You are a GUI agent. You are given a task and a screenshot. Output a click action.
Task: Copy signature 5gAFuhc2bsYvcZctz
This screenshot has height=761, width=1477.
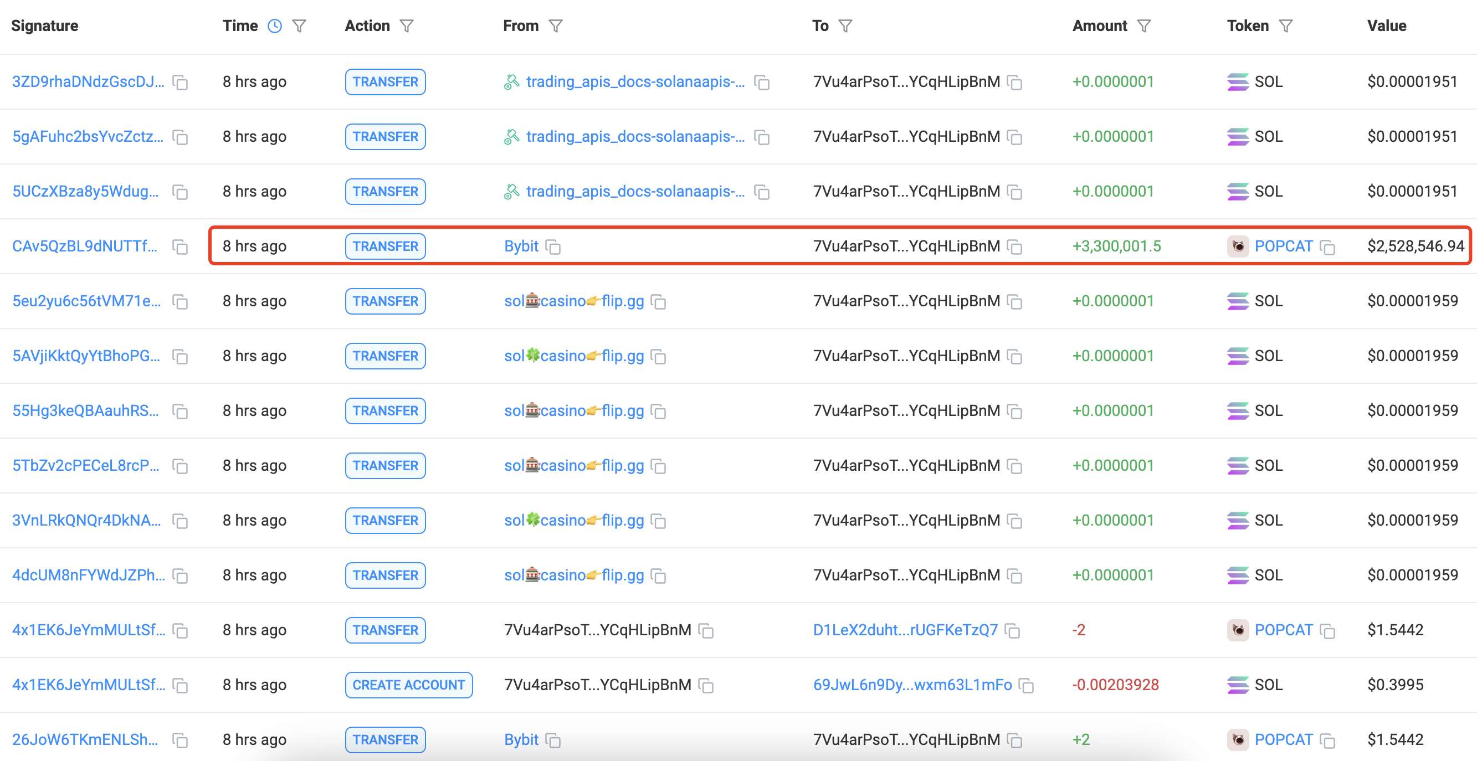click(x=180, y=137)
